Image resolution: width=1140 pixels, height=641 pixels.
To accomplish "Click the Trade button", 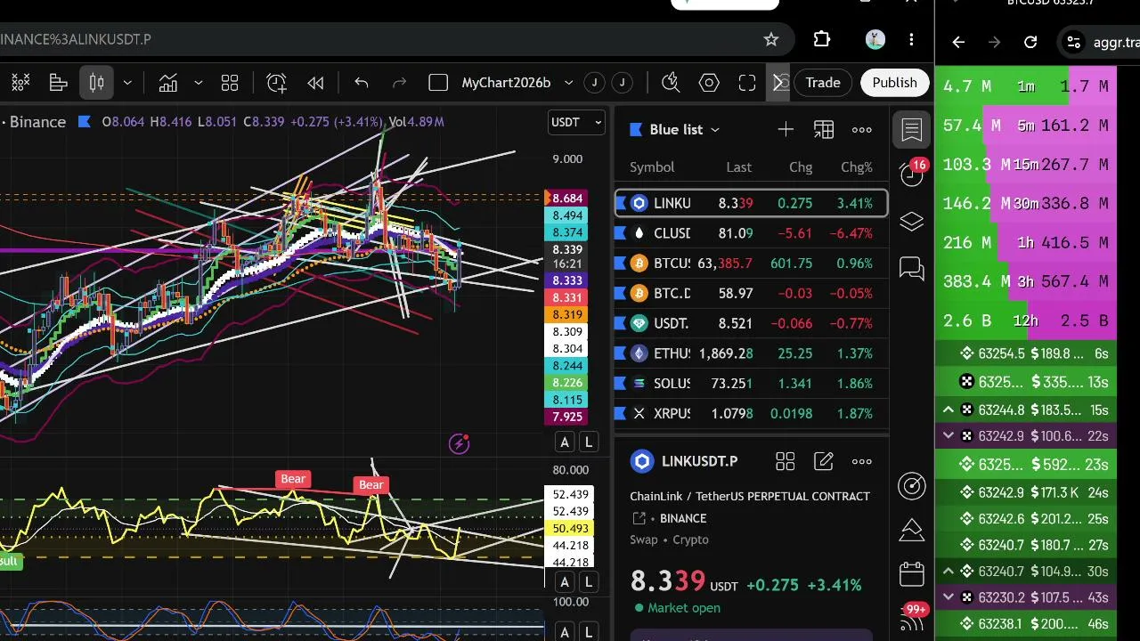I will (x=823, y=83).
